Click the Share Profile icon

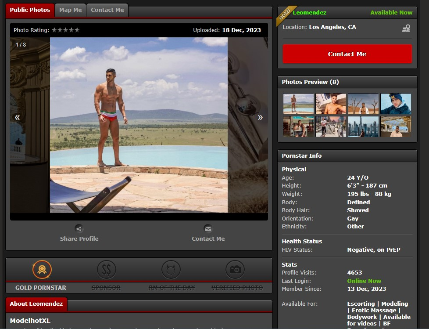pos(79,228)
